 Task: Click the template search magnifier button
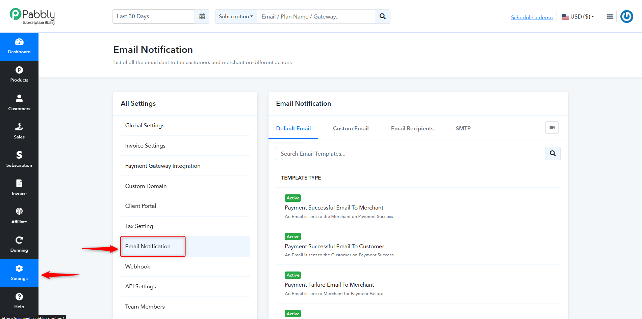click(x=553, y=154)
